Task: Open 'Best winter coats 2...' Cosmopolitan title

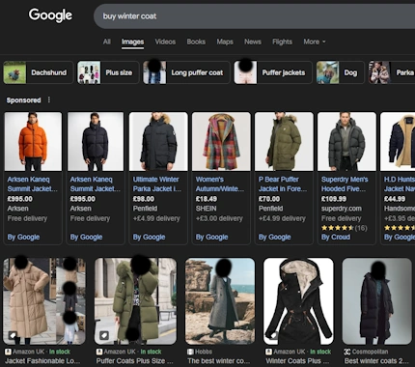Action: coord(376,361)
